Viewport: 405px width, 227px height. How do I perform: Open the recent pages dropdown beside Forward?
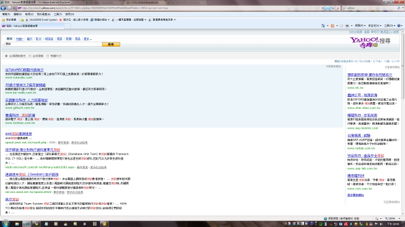tap(14, 8)
